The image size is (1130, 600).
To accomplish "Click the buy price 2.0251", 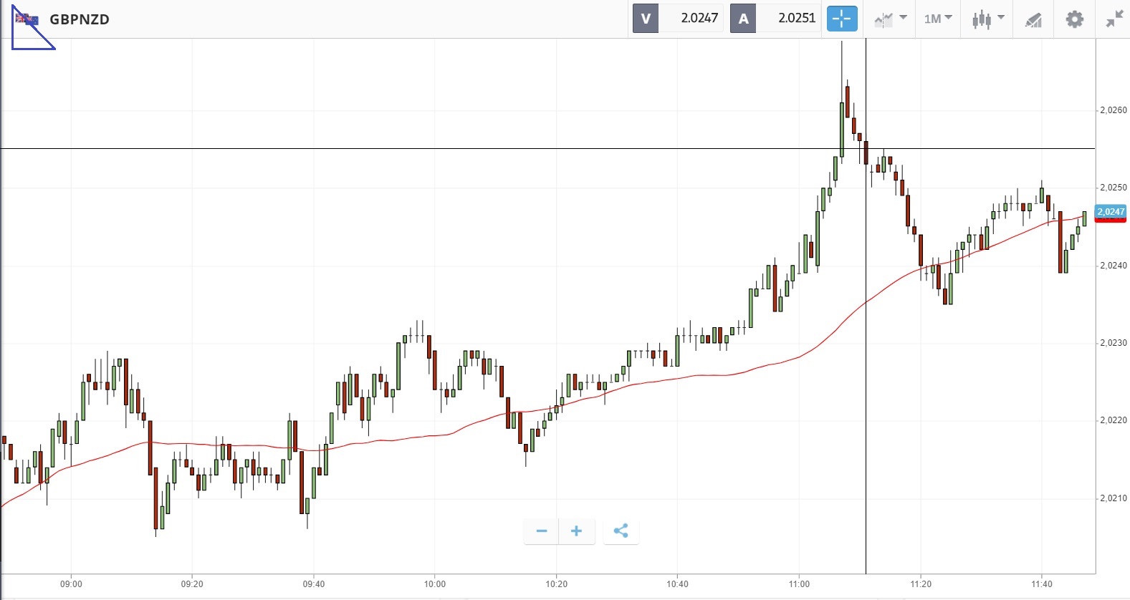I will point(796,19).
